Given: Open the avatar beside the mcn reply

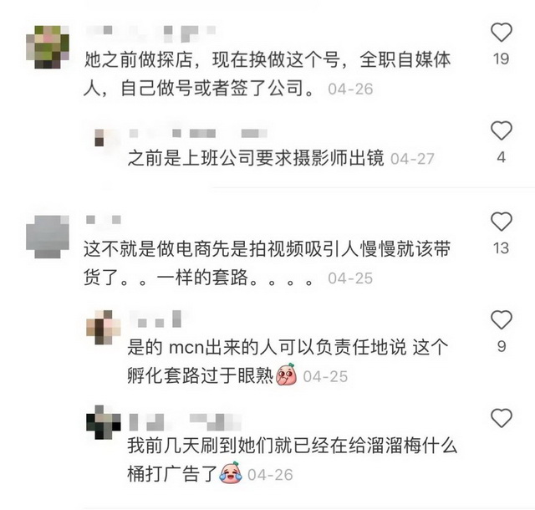Looking at the screenshot, I should click(x=104, y=328).
